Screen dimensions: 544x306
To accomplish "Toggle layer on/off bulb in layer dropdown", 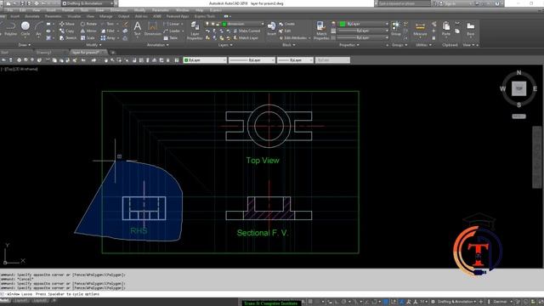I will coord(207,24).
